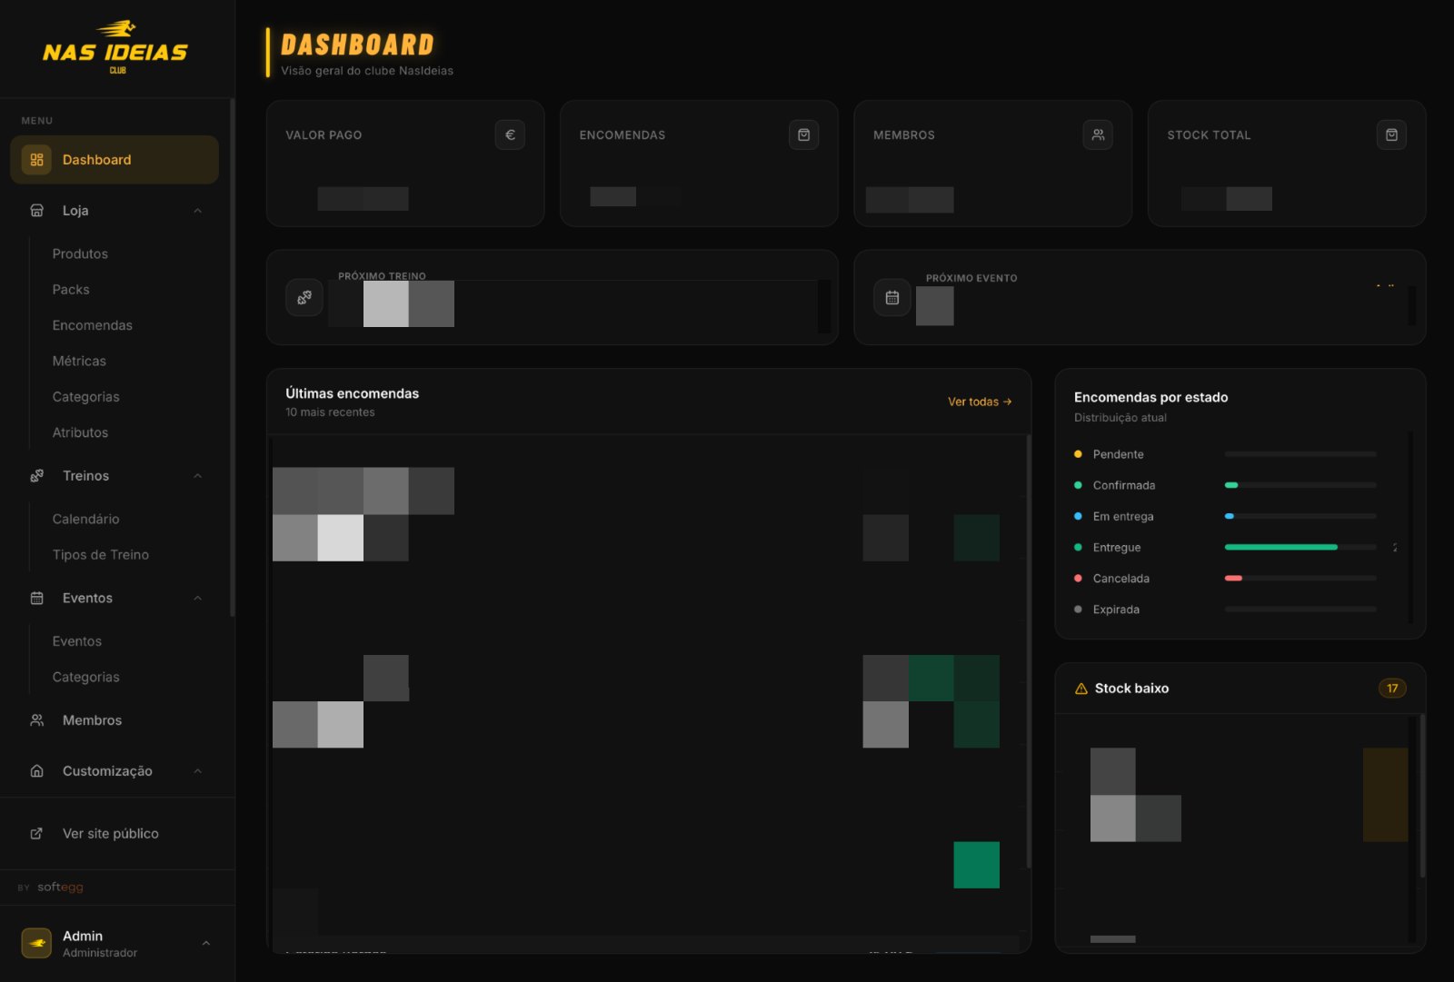The image size is (1454, 982).
Task: Collapse the Treinos section chevron
Action: coord(198,476)
